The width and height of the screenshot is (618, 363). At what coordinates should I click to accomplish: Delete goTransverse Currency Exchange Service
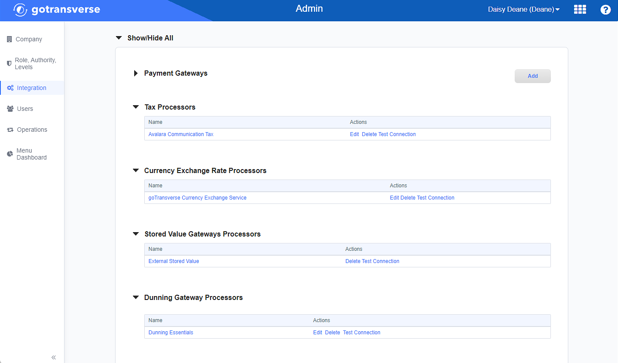[x=408, y=198]
